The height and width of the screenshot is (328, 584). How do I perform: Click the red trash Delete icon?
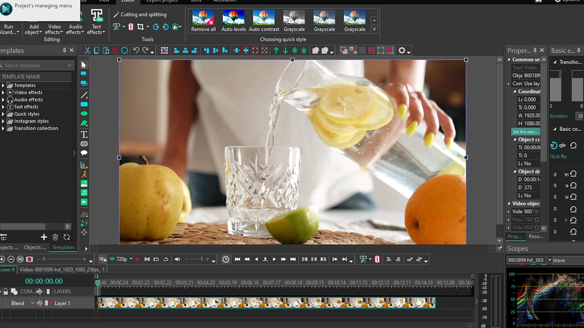(x=115, y=50)
